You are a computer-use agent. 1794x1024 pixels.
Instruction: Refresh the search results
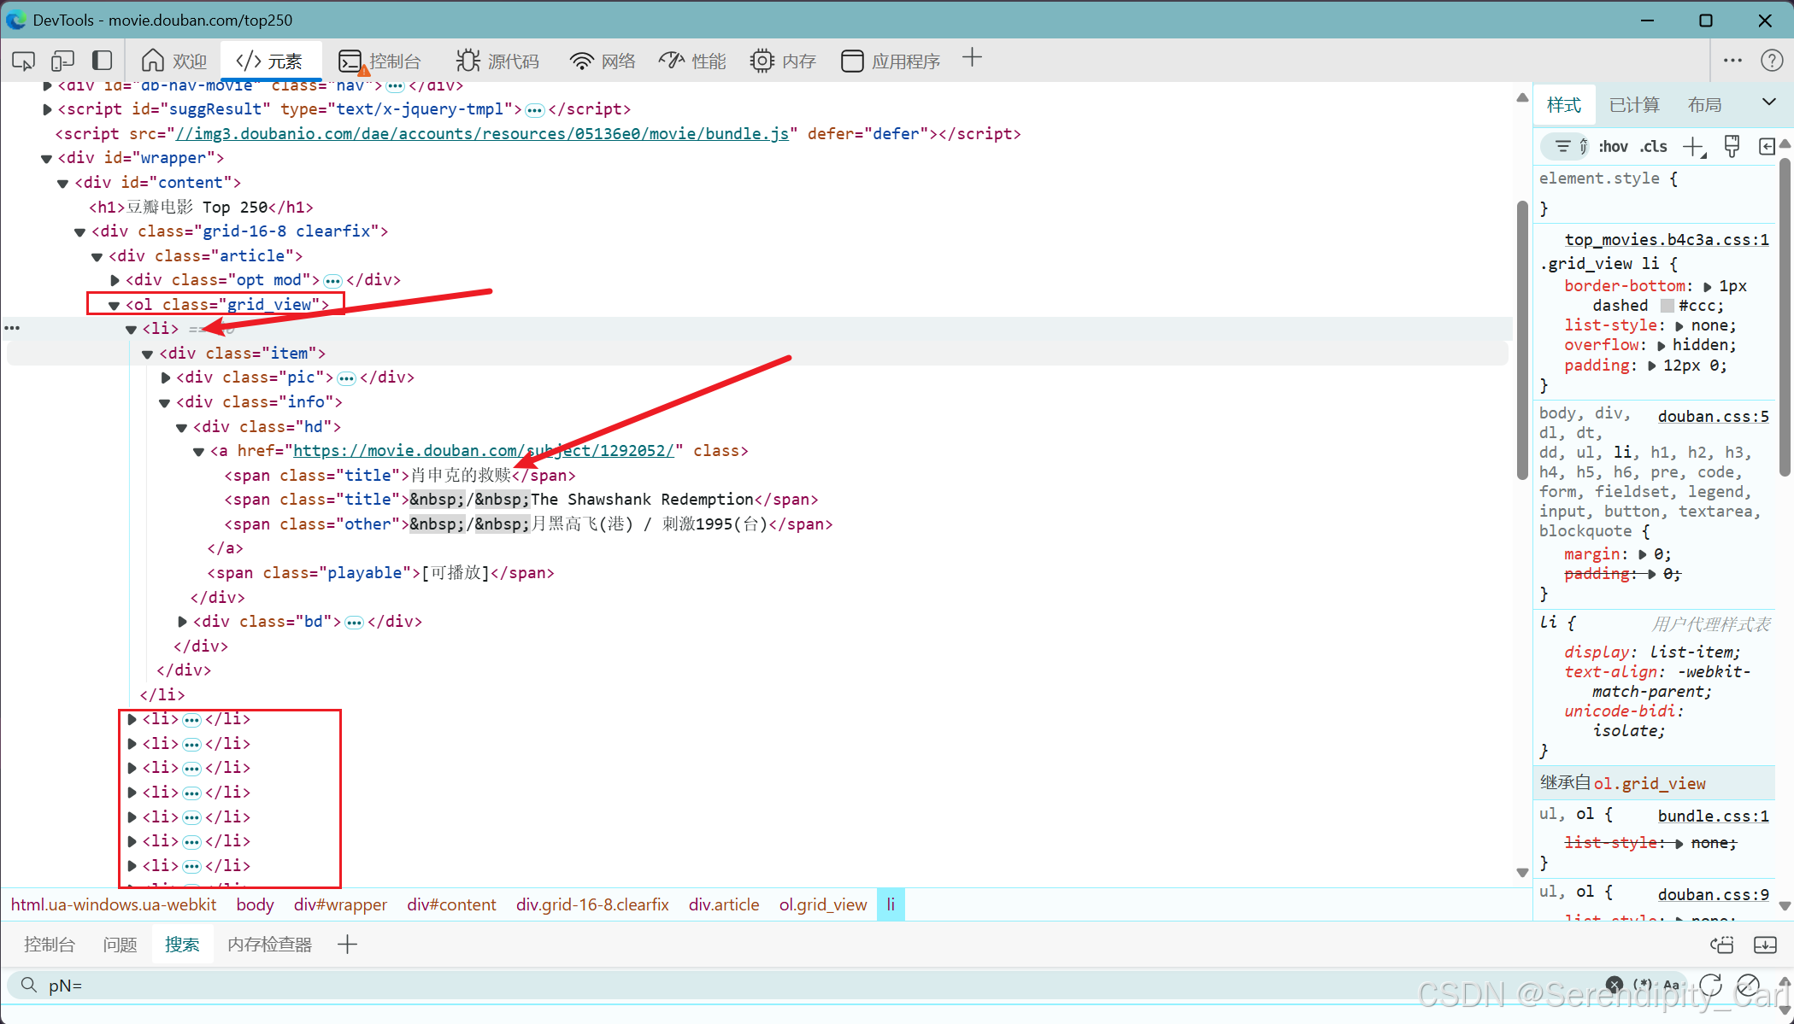pyautogui.click(x=1710, y=985)
